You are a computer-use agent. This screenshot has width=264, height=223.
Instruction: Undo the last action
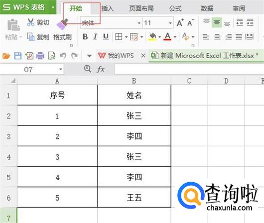(x=63, y=56)
